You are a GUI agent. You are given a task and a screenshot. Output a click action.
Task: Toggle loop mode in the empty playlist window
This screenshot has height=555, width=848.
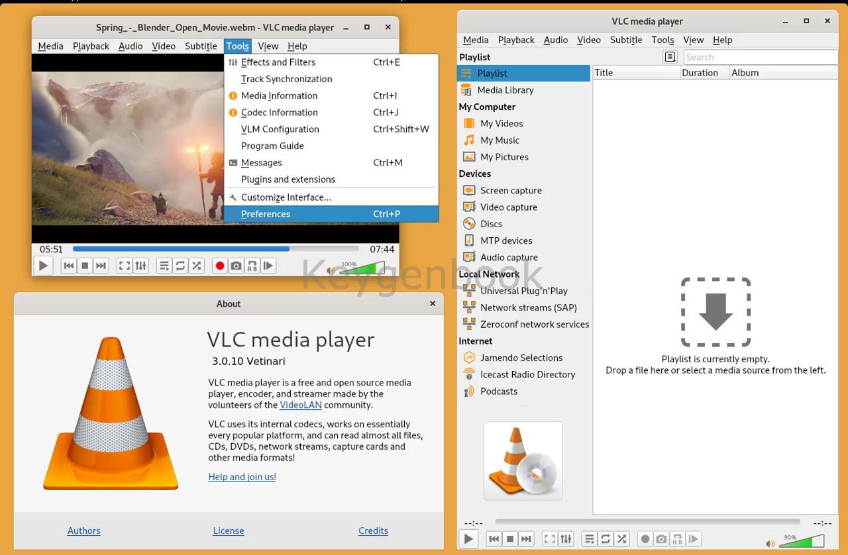pyautogui.click(x=606, y=539)
